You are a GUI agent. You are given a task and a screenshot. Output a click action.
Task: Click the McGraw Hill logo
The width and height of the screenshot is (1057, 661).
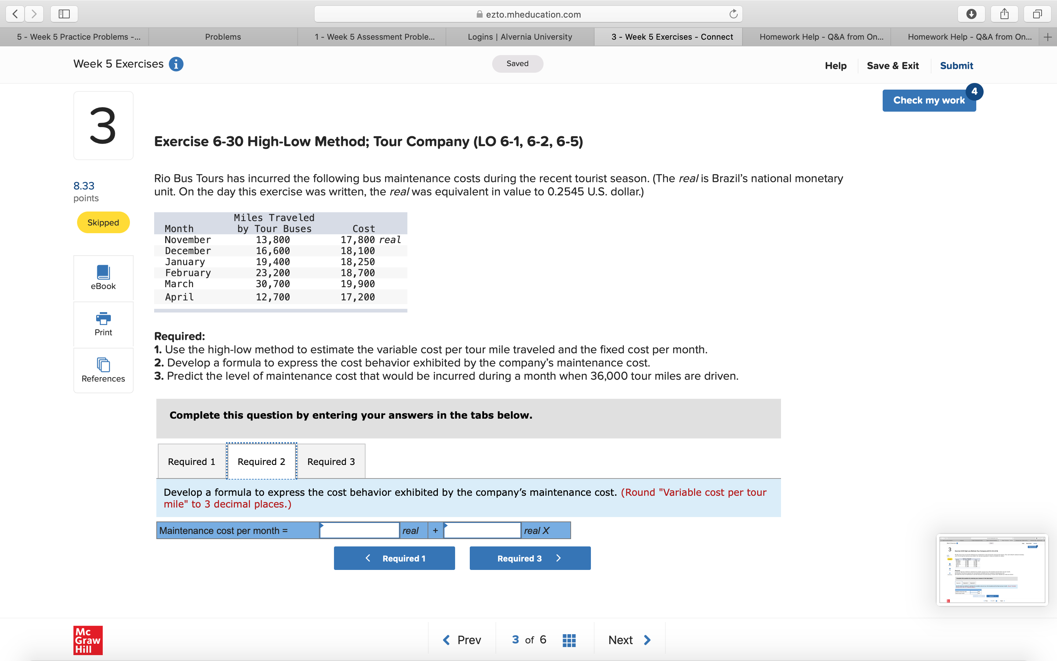[87, 640]
